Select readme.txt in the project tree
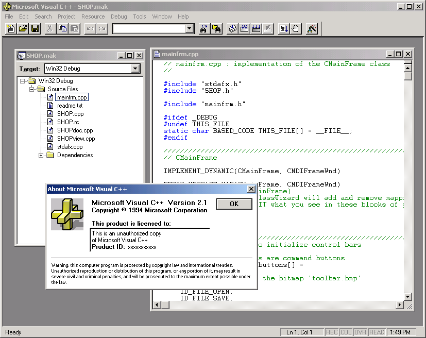This screenshot has height=338, width=426. pyautogui.click(x=70, y=106)
